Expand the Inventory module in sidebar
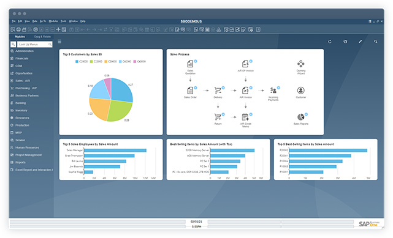 point(21,111)
